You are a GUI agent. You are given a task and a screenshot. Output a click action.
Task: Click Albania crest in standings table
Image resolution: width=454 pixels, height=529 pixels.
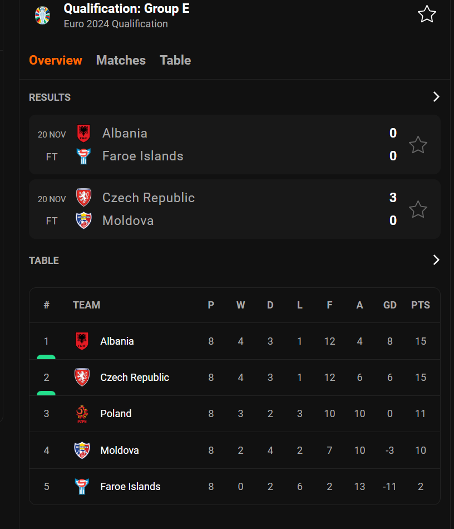(82, 341)
